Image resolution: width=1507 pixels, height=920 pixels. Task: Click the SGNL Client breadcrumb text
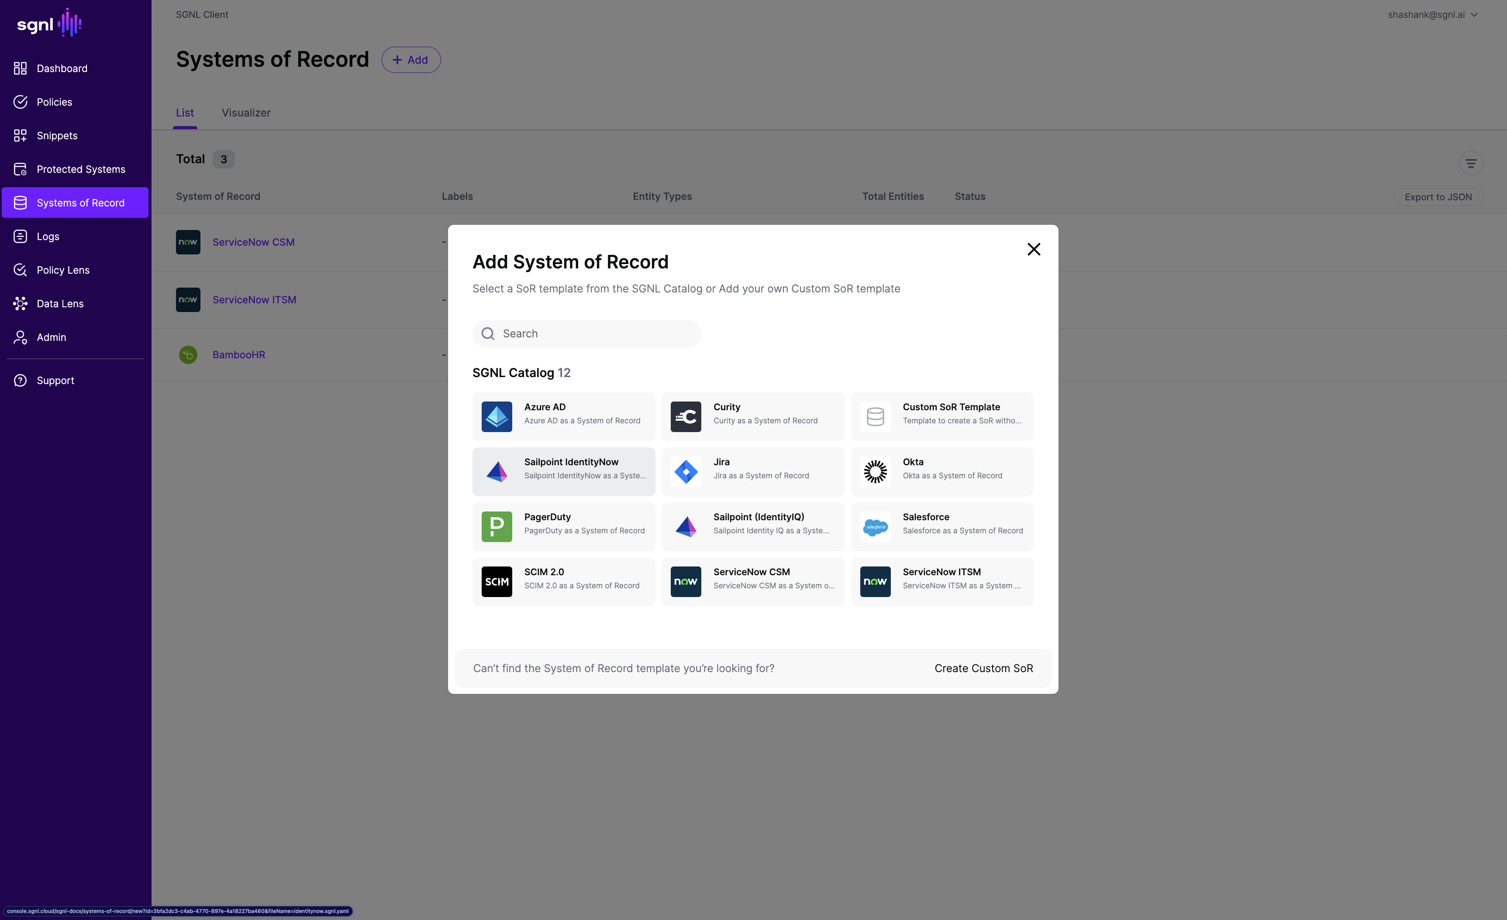202,15
